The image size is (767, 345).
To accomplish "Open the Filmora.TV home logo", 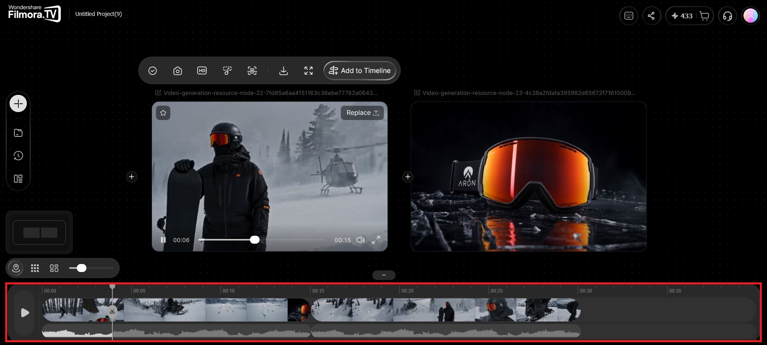I will [x=34, y=14].
